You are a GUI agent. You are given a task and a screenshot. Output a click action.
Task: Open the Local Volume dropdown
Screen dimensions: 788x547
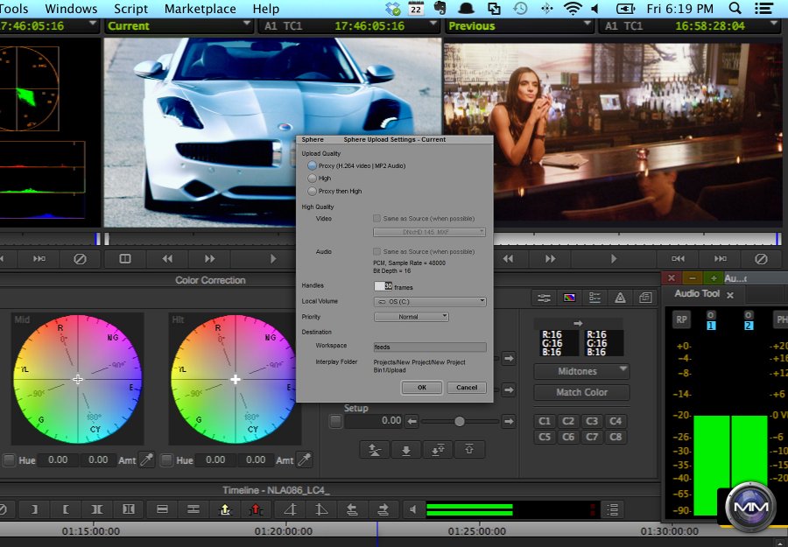click(x=429, y=302)
